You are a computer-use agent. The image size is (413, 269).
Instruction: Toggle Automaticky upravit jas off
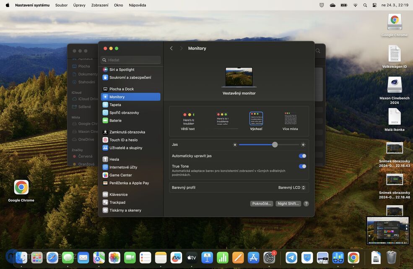pyautogui.click(x=302, y=156)
